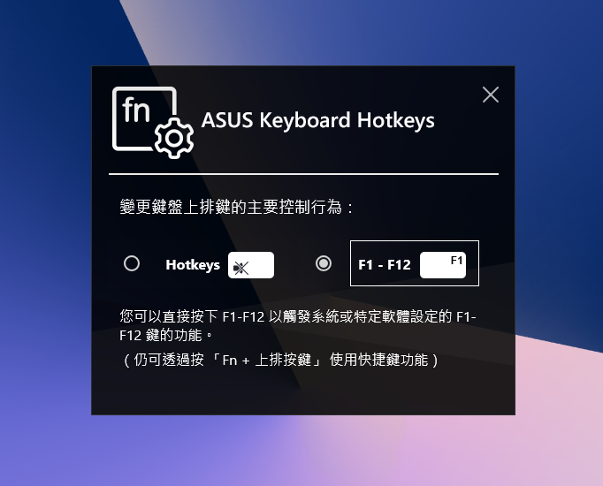Click the desktop wallpaper outside the dialog
The image size is (603, 486).
tap(558, 192)
